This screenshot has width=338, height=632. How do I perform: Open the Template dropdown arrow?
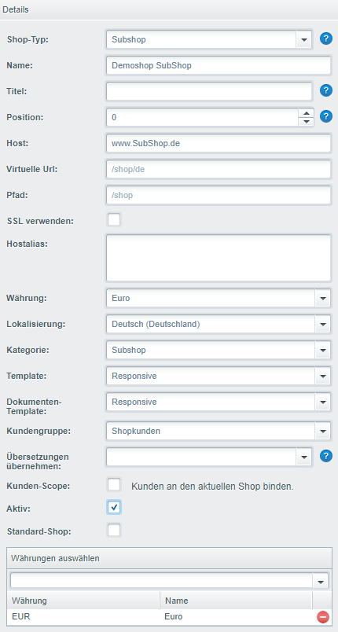323,376
